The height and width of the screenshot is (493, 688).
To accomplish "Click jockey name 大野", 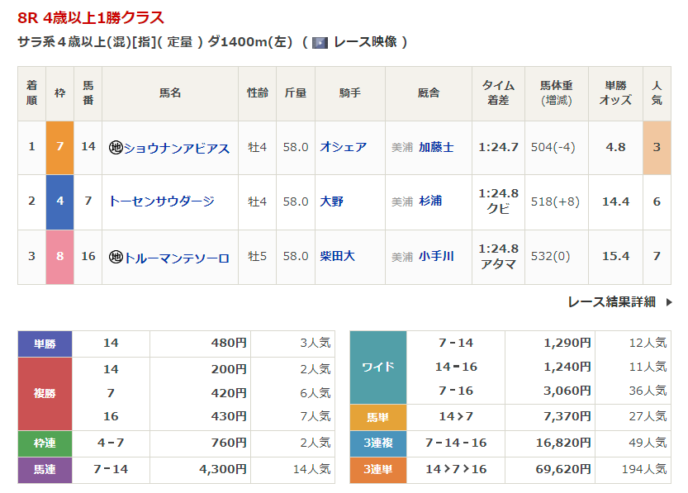I will pyautogui.click(x=332, y=201).
